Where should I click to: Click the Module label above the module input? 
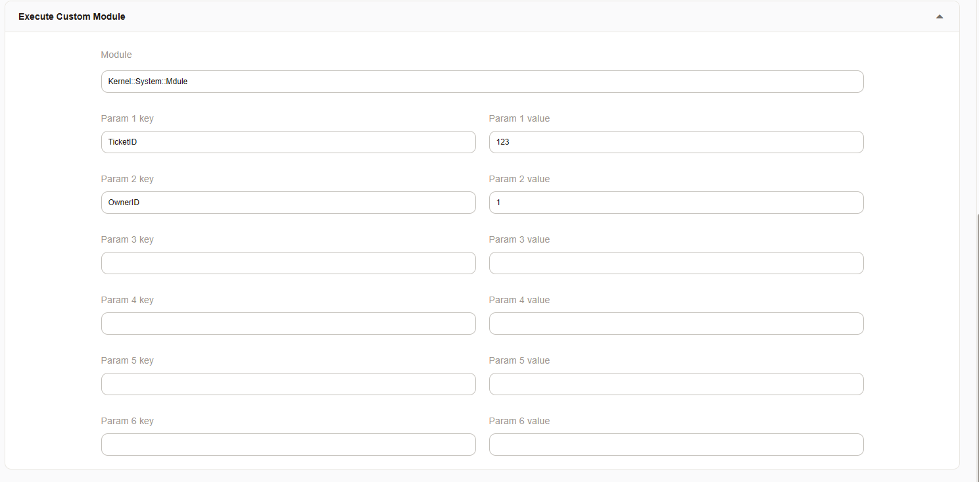point(116,55)
